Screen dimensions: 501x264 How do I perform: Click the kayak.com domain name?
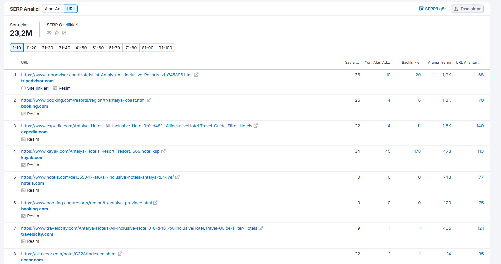[32, 158]
